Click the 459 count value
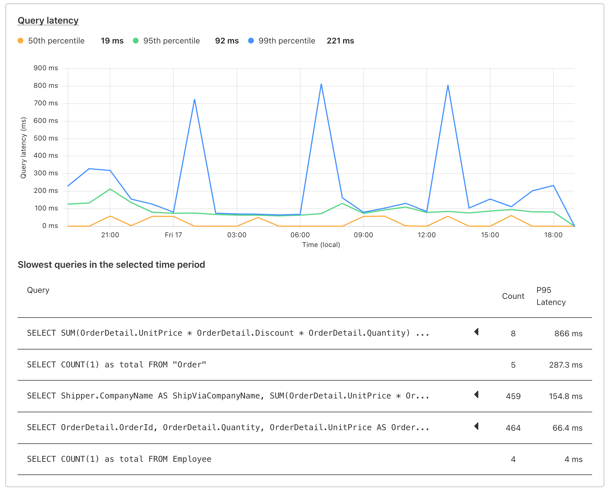The height and width of the screenshot is (490, 612). click(x=513, y=396)
